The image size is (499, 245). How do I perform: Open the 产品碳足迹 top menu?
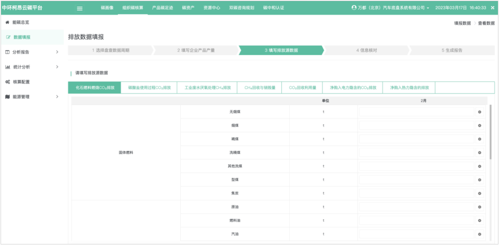click(163, 8)
